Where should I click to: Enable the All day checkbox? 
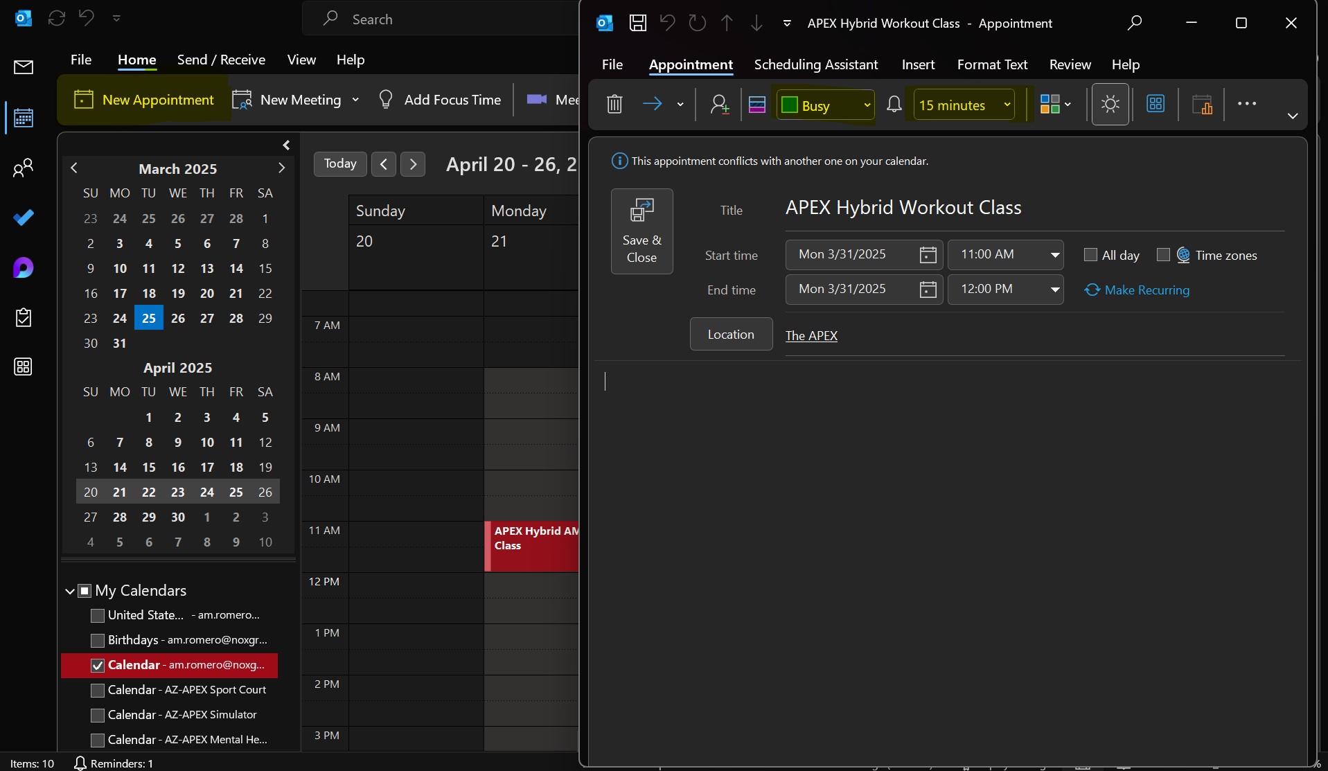tap(1090, 255)
